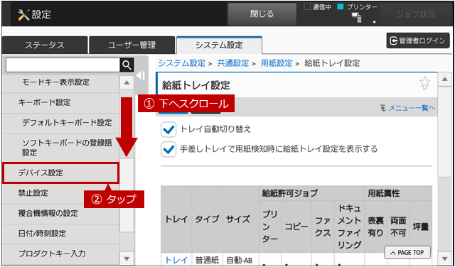Select プロダクトキー入力 menu item

click(x=60, y=254)
